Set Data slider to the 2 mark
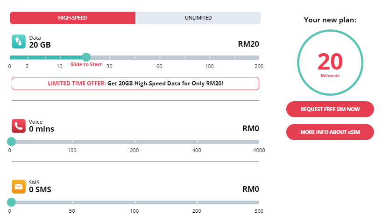388x223 pixels. coord(28,57)
